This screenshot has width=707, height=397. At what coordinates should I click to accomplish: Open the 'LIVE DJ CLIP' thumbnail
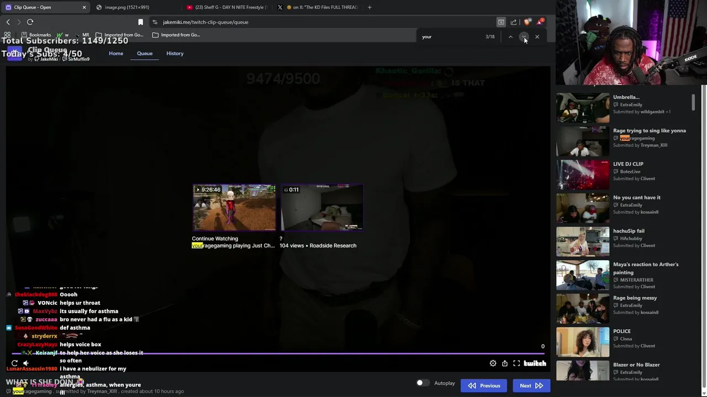tap(582, 175)
